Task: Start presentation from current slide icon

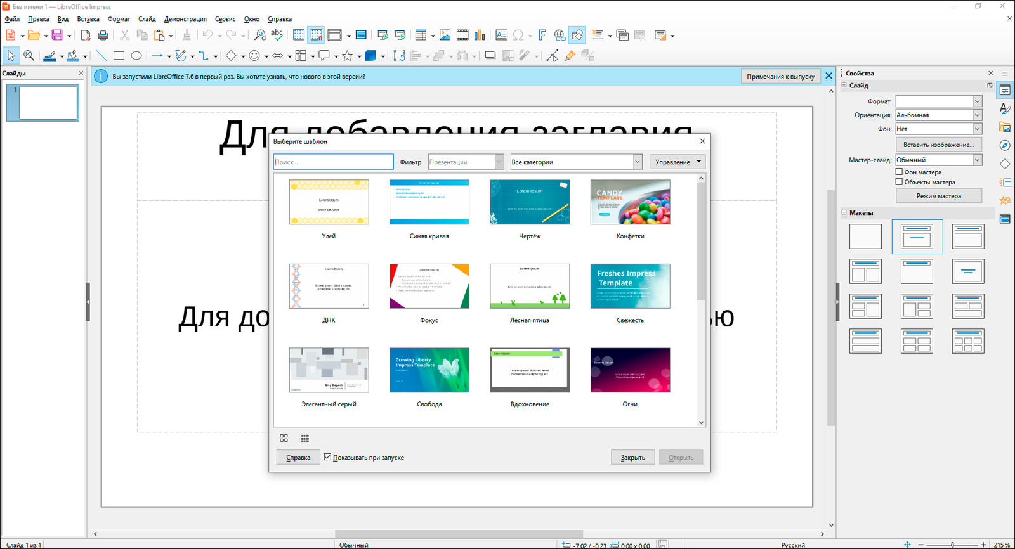Action: [x=400, y=36]
